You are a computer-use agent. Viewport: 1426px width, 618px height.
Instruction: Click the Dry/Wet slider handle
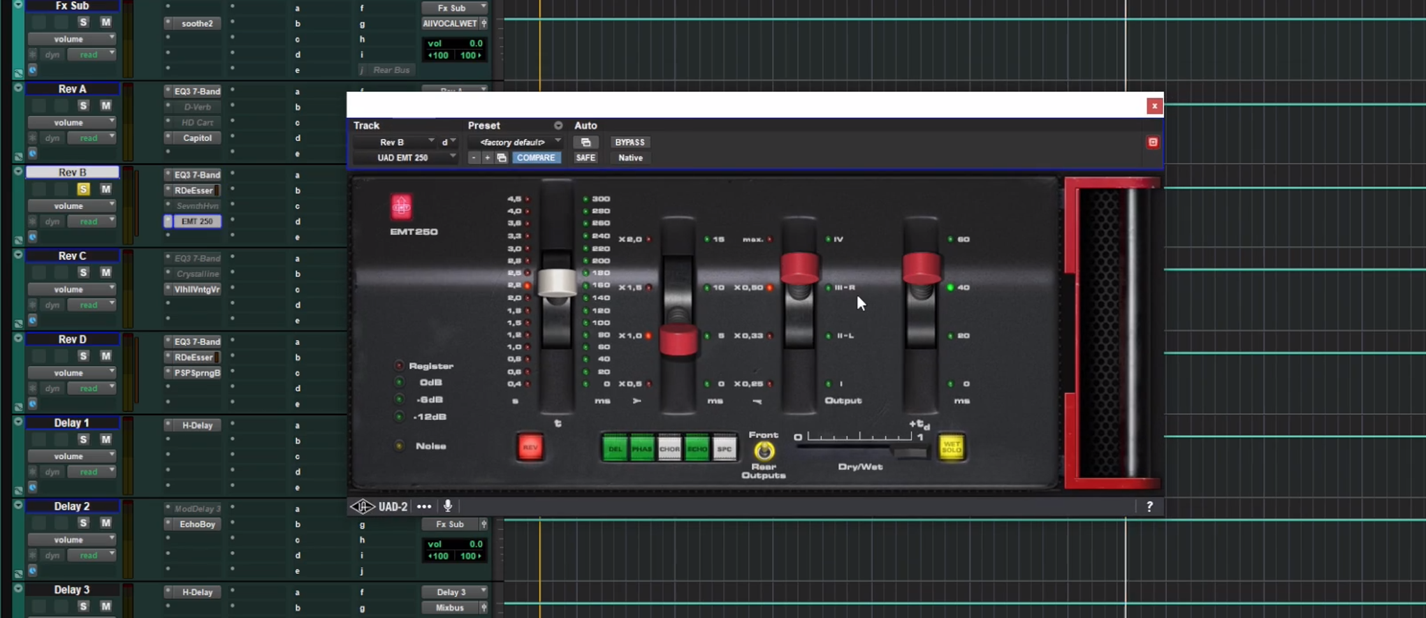click(x=910, y=453)
